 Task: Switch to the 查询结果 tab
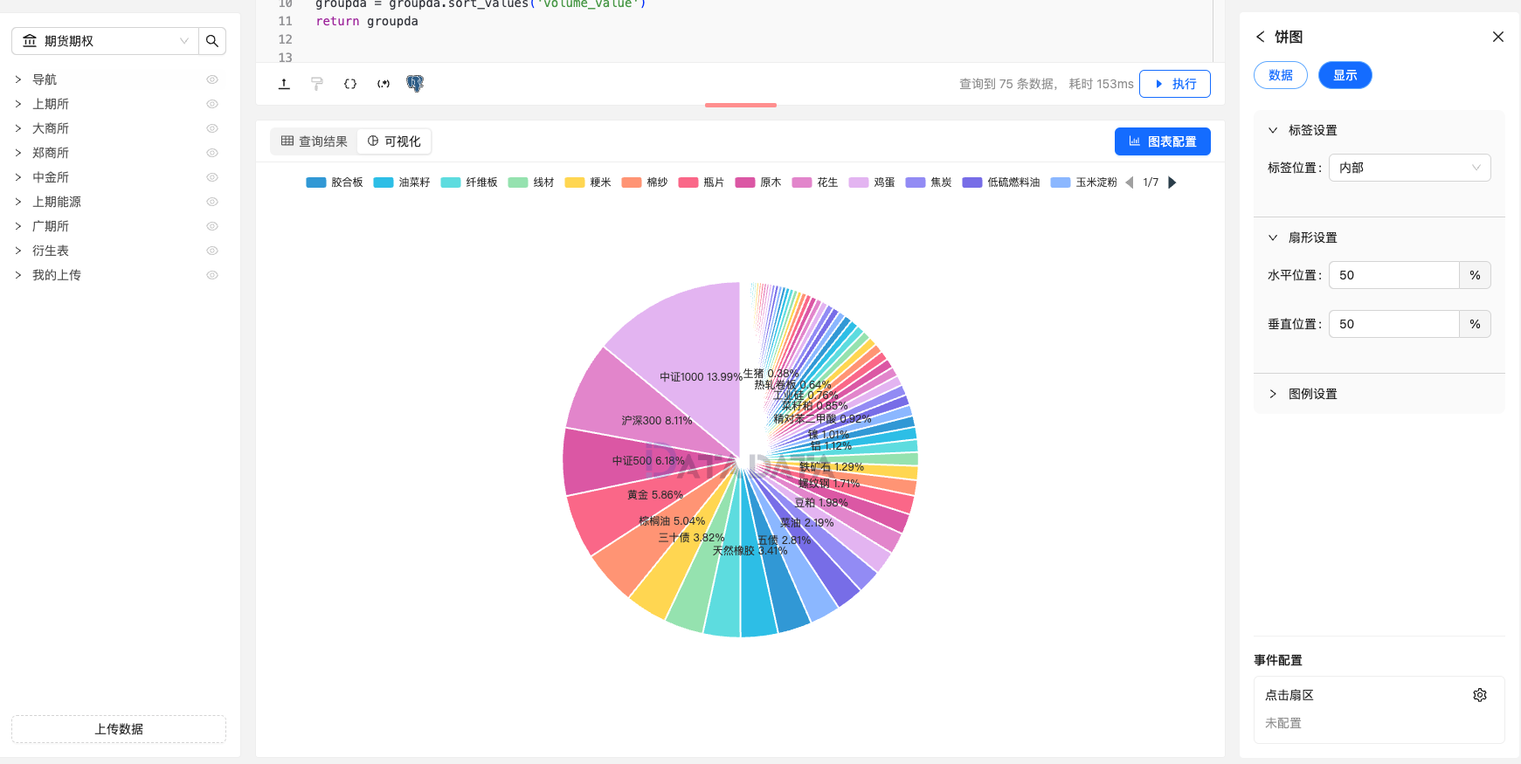314,141
